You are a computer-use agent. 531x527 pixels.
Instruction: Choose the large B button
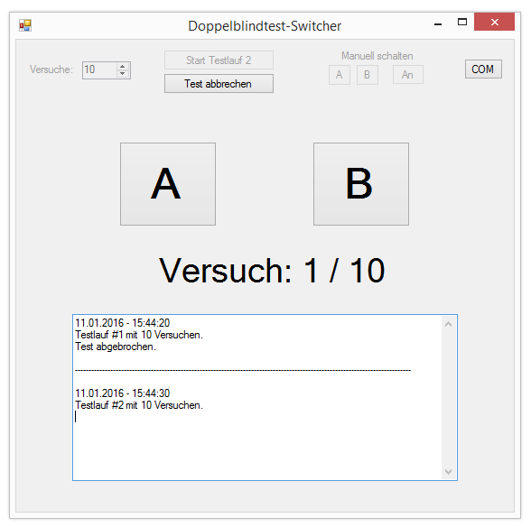361,184
